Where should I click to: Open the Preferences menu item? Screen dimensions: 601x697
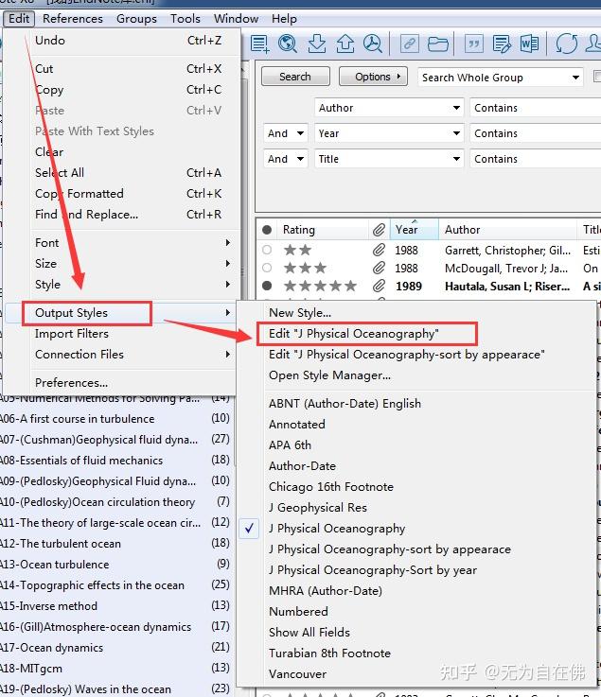click(71, 383)
